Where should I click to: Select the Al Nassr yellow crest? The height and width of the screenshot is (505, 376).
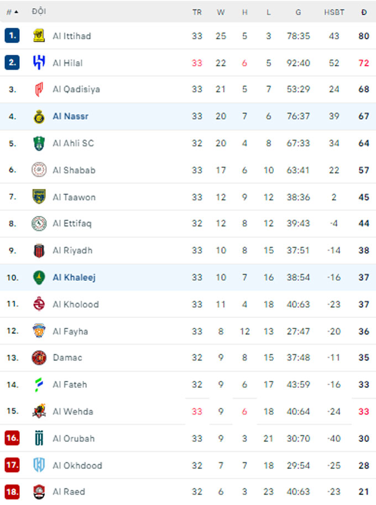(x=39, y=116)
